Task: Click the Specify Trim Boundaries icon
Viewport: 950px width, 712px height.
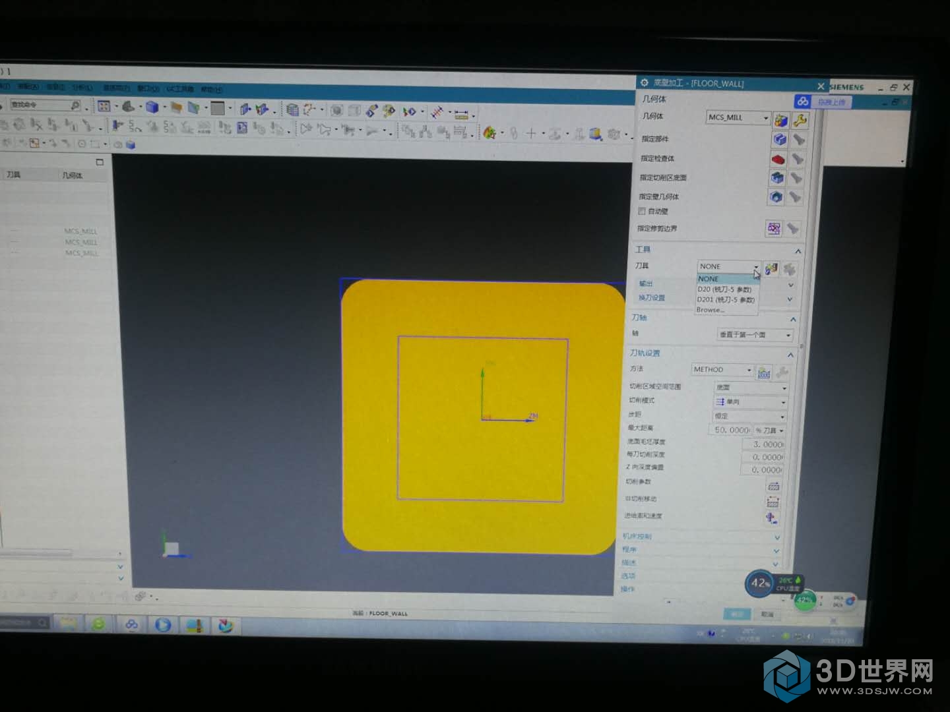Action: pos(774,228)
